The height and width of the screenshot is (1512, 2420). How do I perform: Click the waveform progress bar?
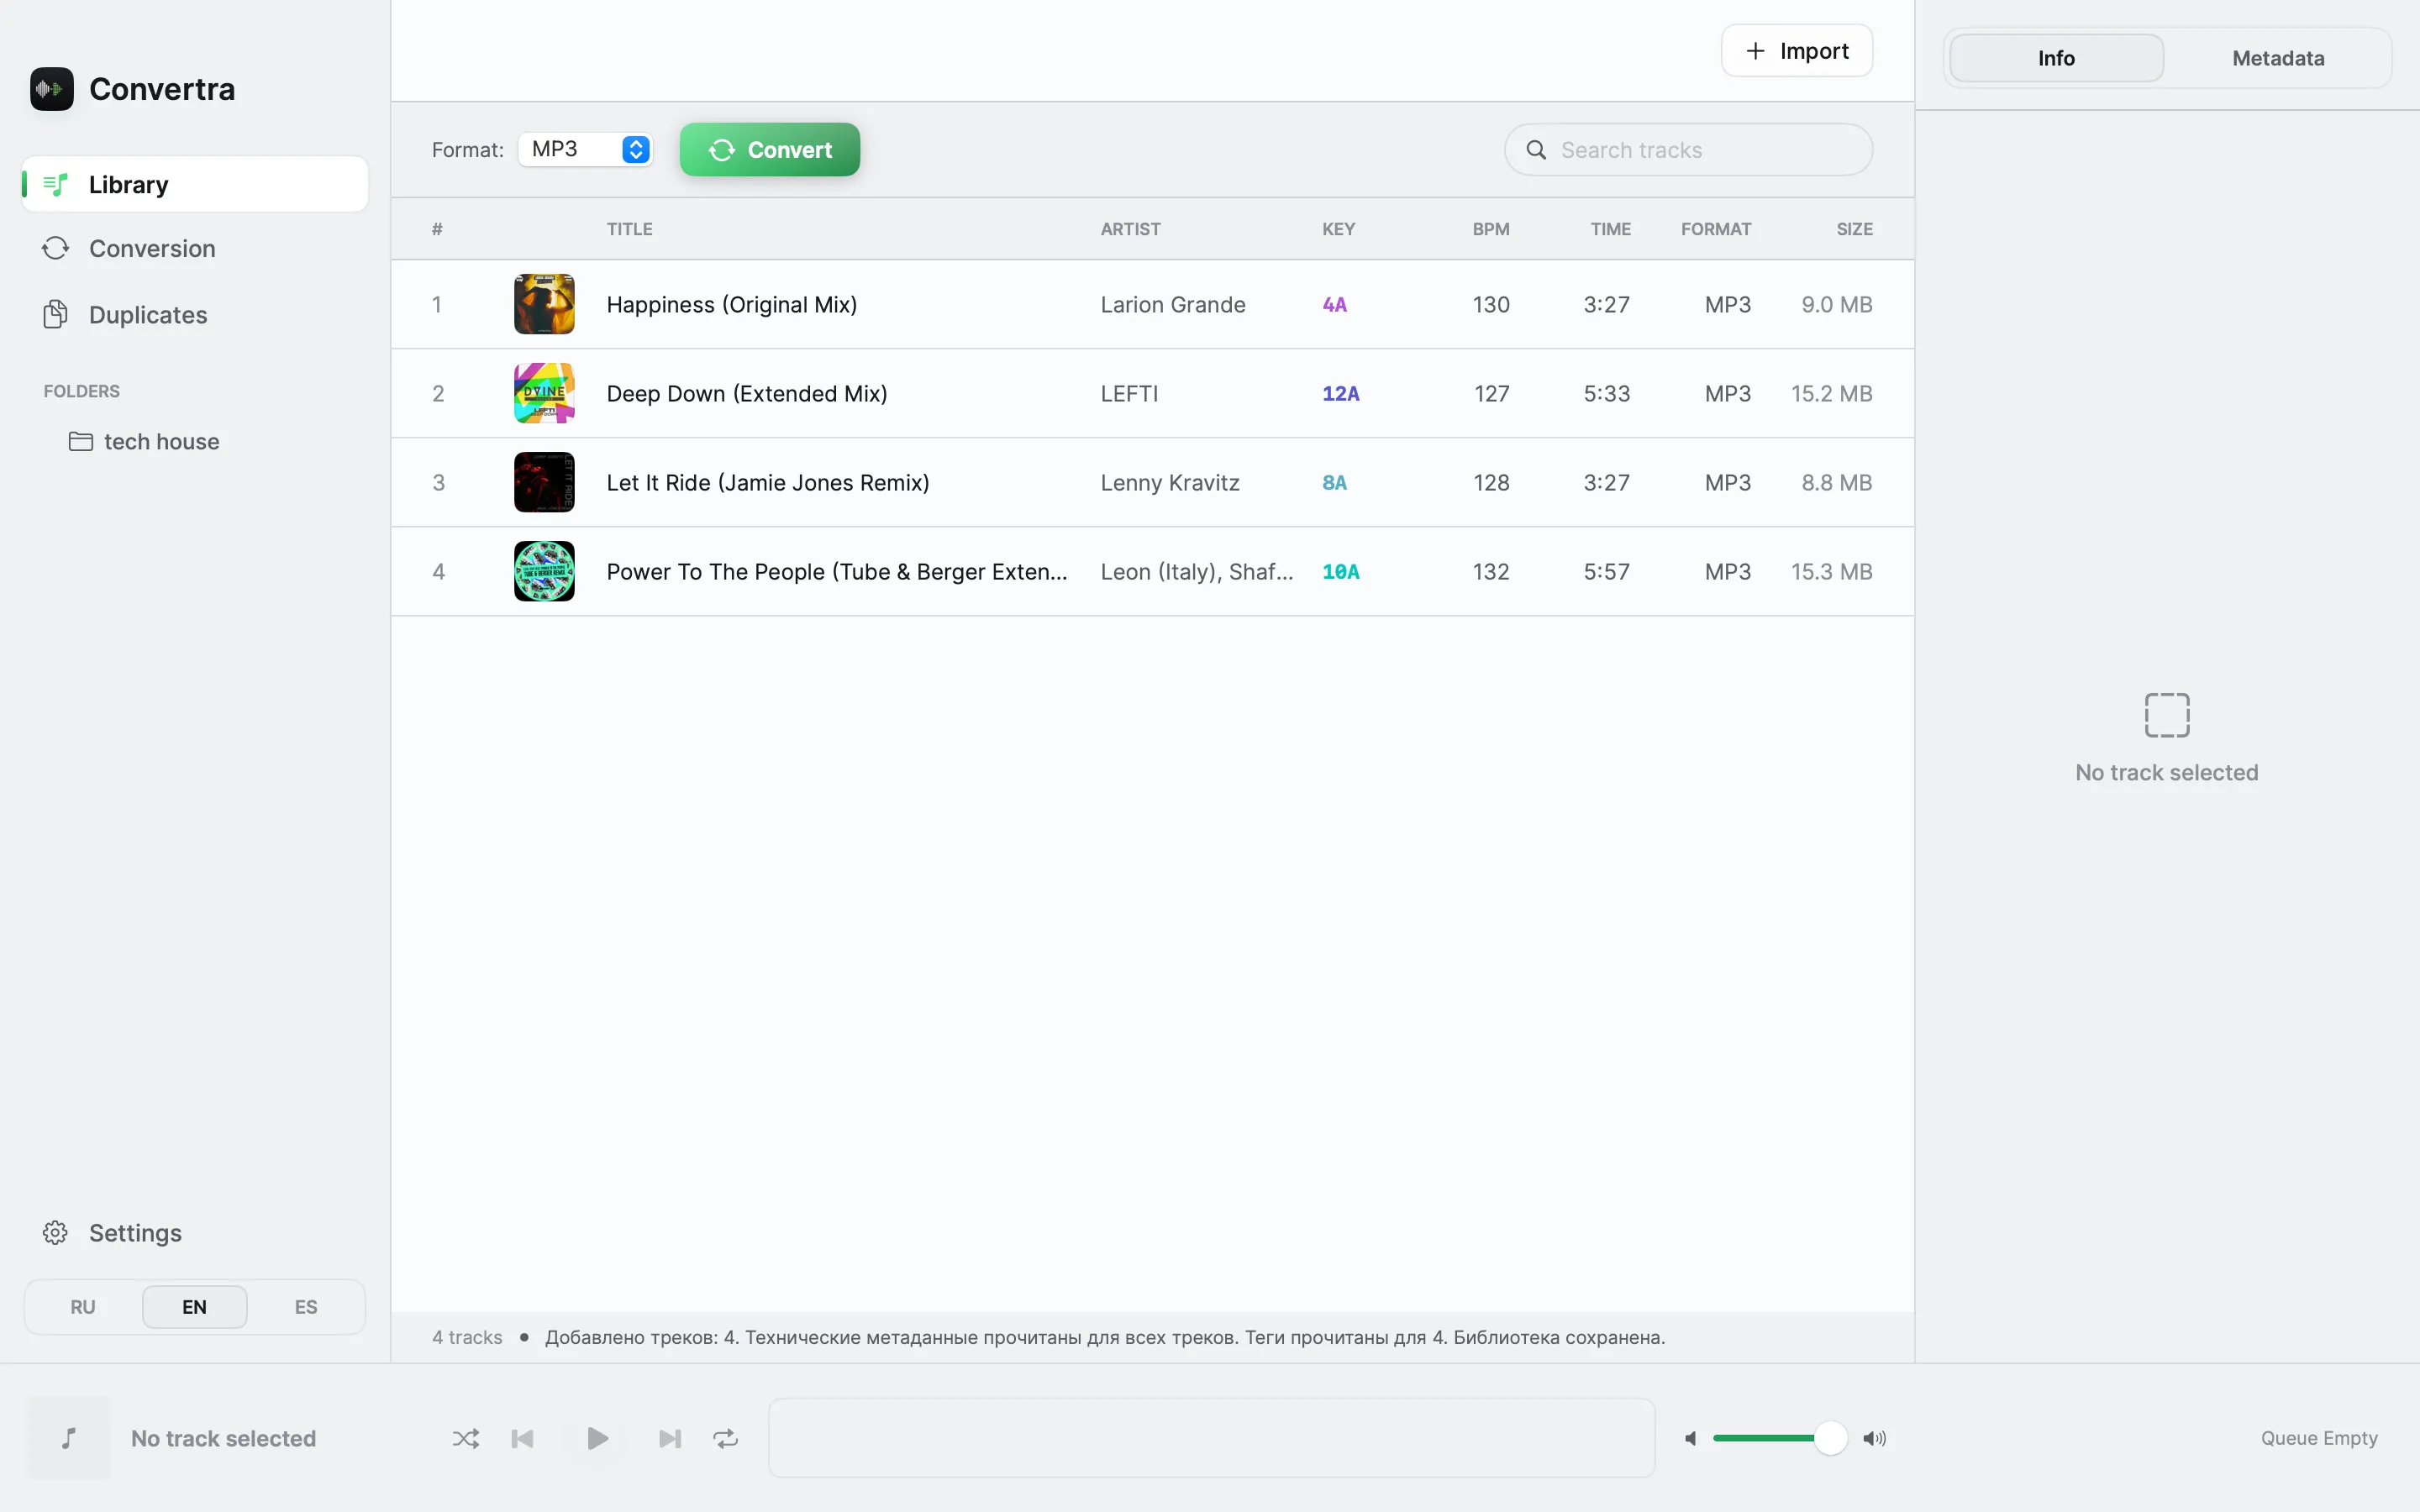1211,1438
